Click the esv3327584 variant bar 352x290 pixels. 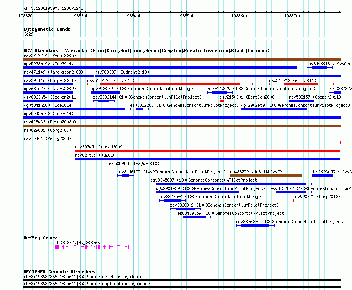click(172, 201)
